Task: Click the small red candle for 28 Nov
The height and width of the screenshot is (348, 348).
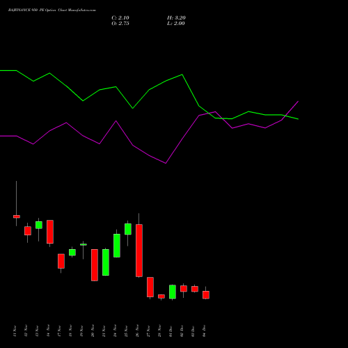Action: [161, 296]
